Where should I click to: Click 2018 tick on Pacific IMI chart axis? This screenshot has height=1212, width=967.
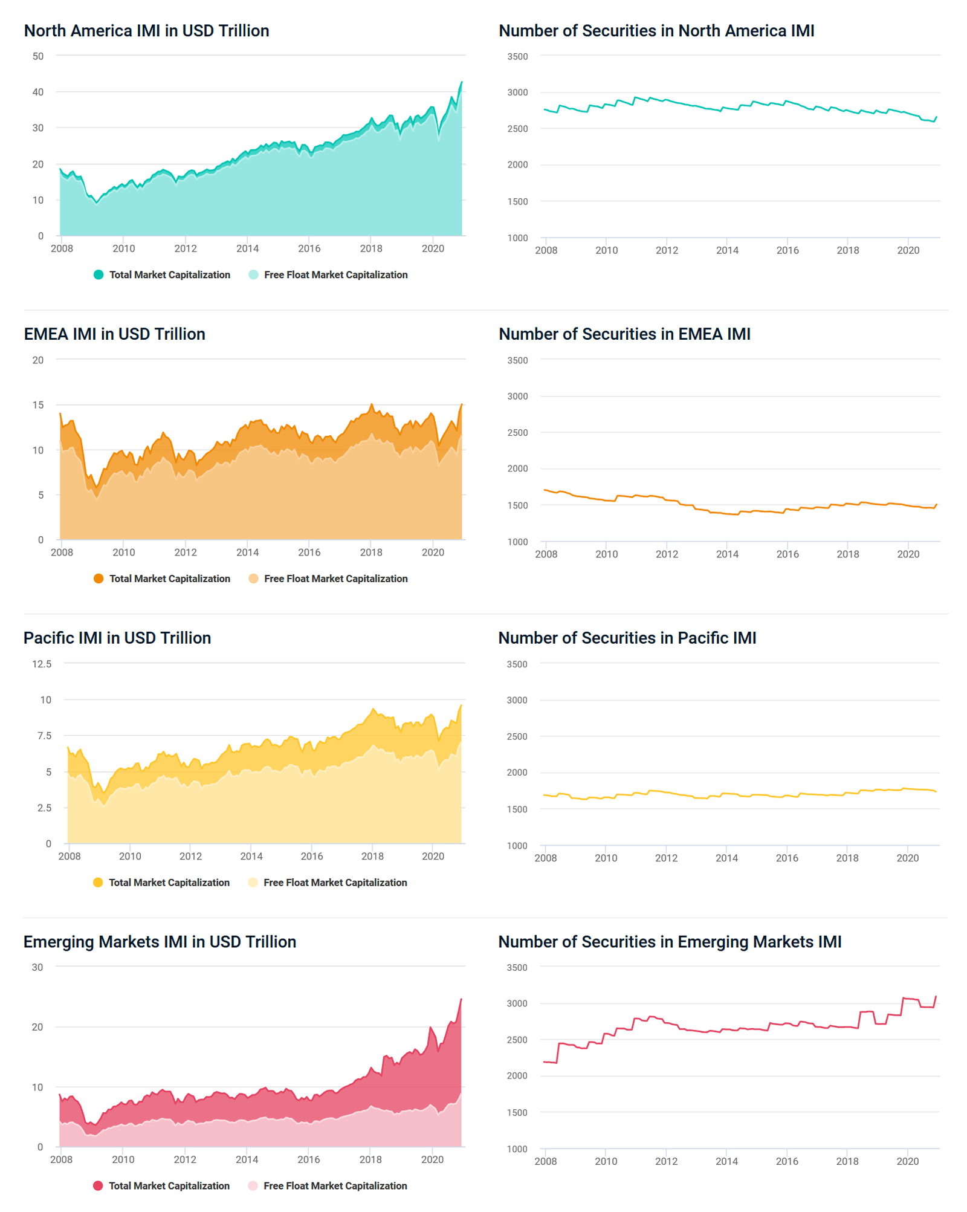[x=372, y=857]
